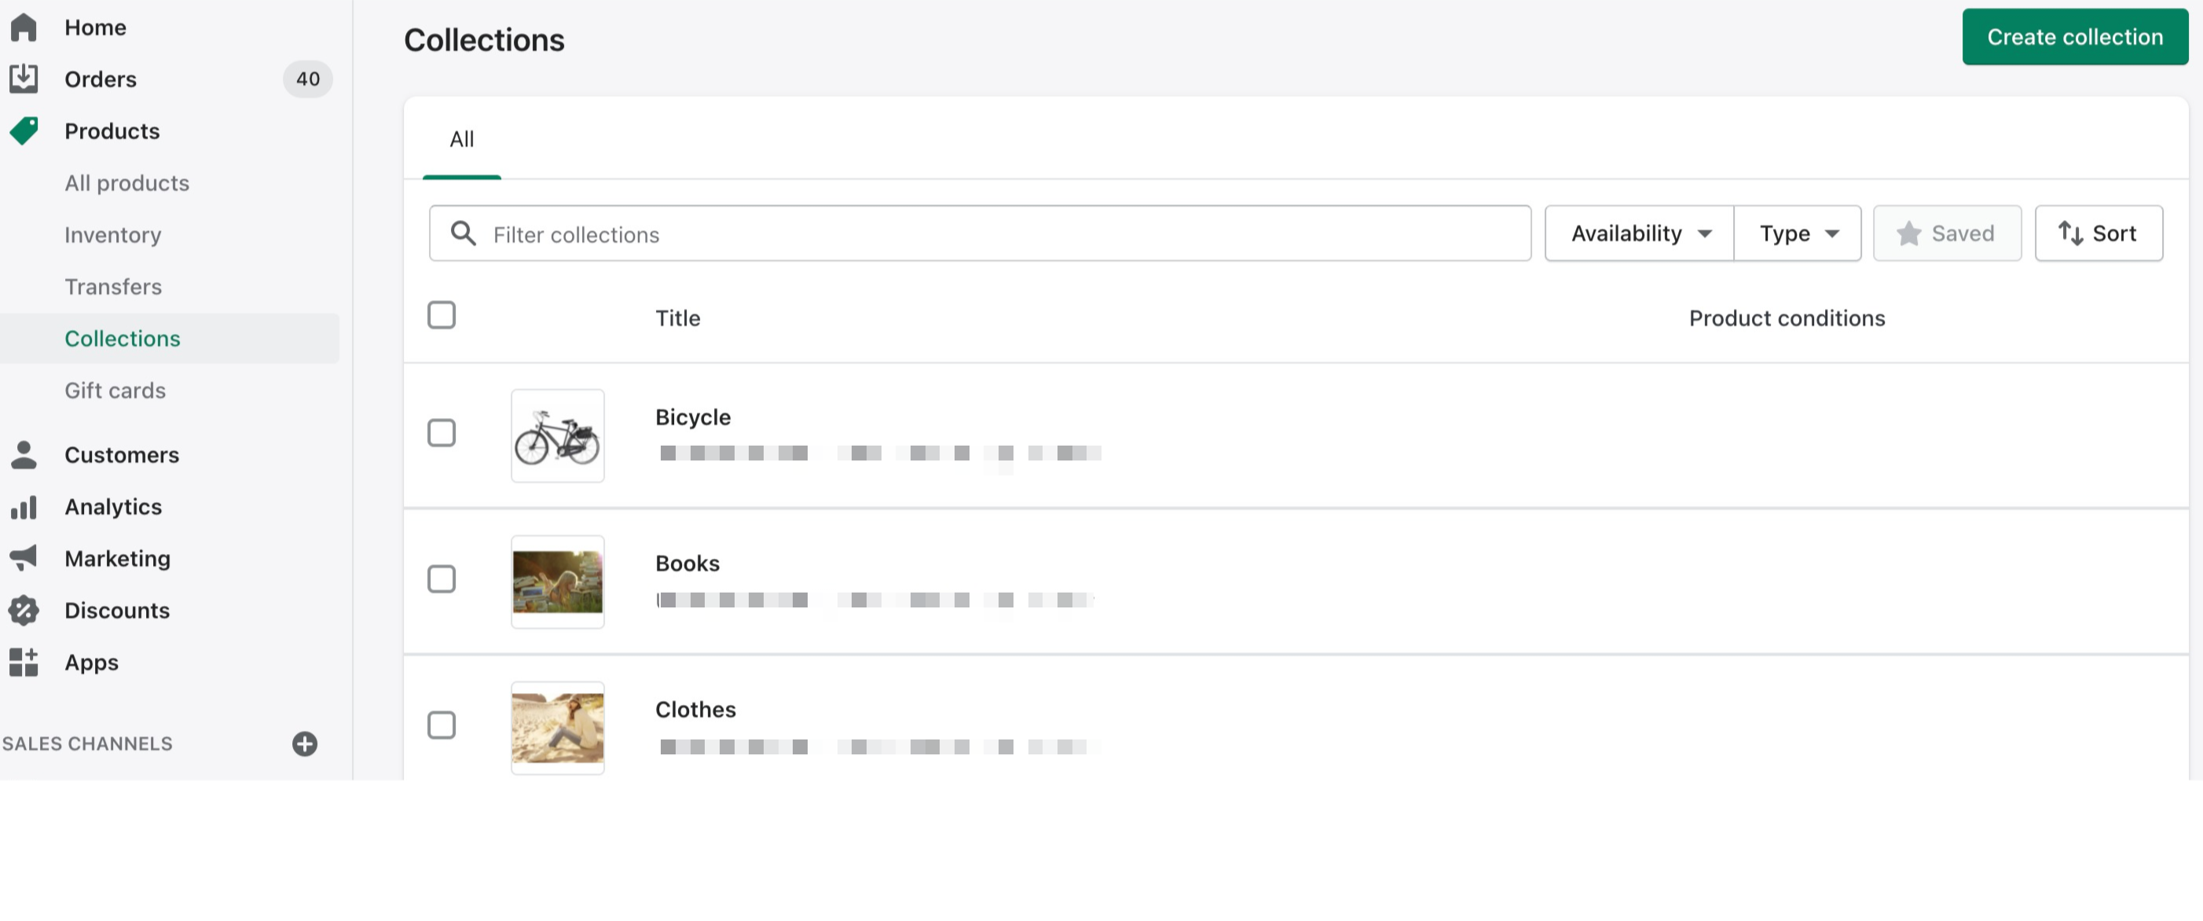This screenshot has height=921, width=2203.
Task: Select the Home icon in sidebar
Action: coord(24,27)
